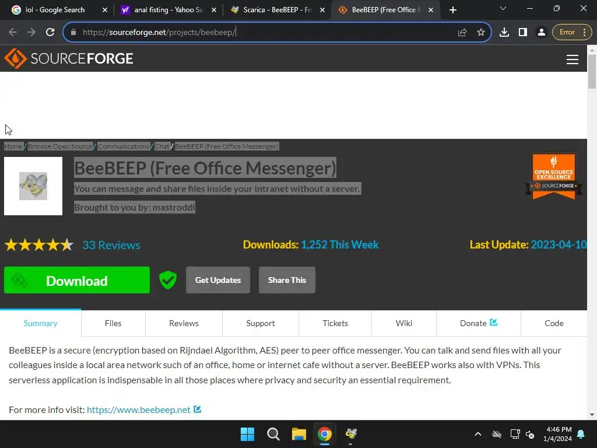Click the OneDrive cloud tray icon

497,434
